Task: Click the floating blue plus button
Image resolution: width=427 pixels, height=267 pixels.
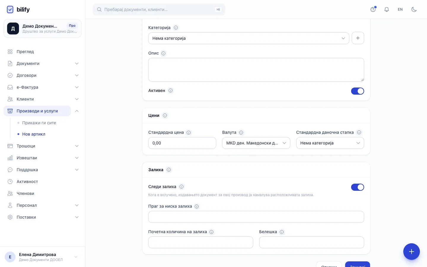Action: click(412, 252)
